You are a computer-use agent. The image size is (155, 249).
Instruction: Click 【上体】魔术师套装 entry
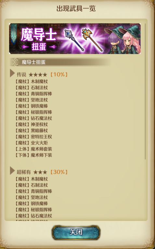tap(33, 149)
